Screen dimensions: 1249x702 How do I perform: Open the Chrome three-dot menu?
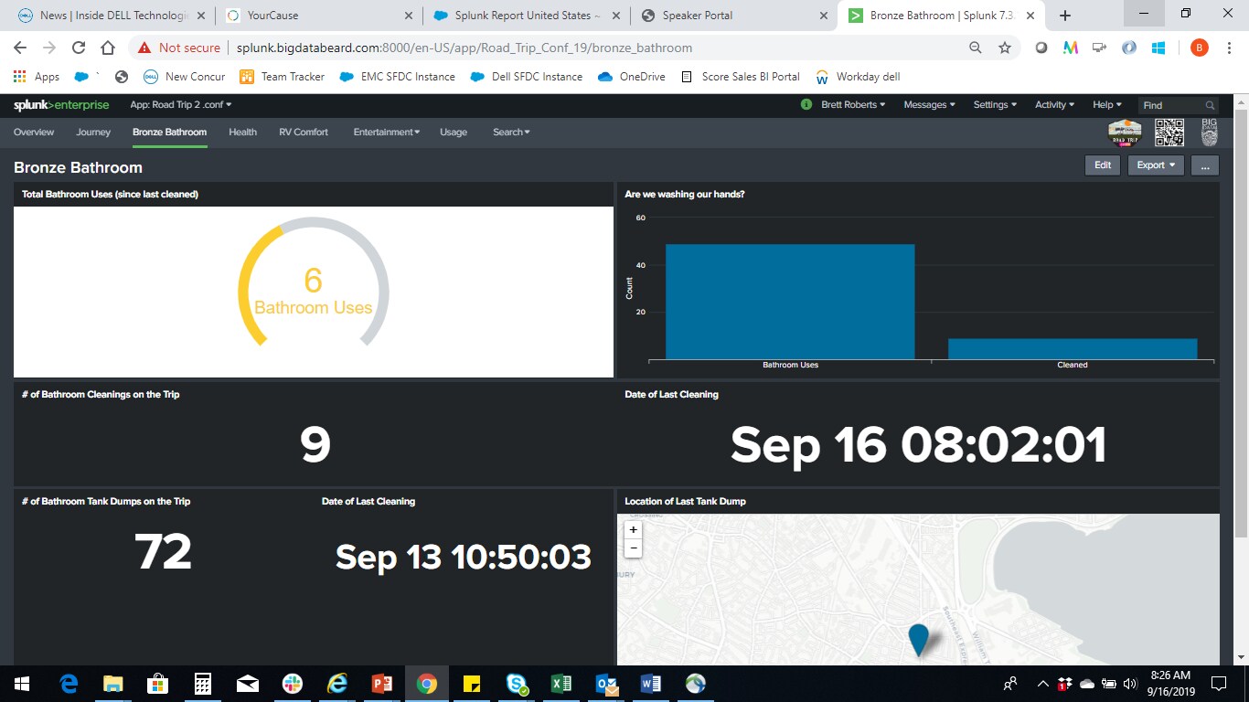click(x=1230, y=48)
